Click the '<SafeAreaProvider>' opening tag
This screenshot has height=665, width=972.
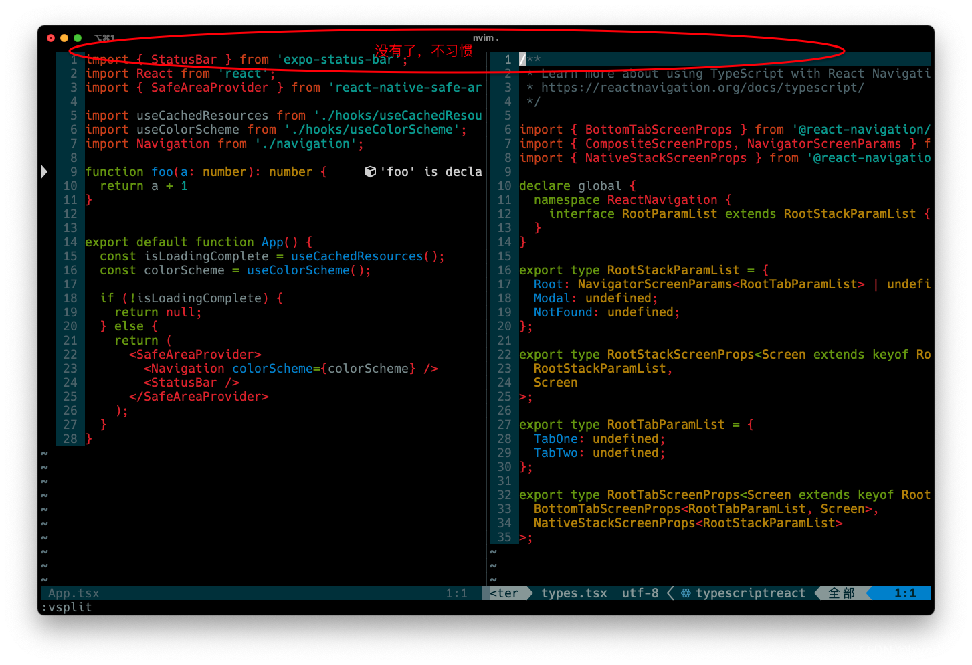(x=195, y=355)
